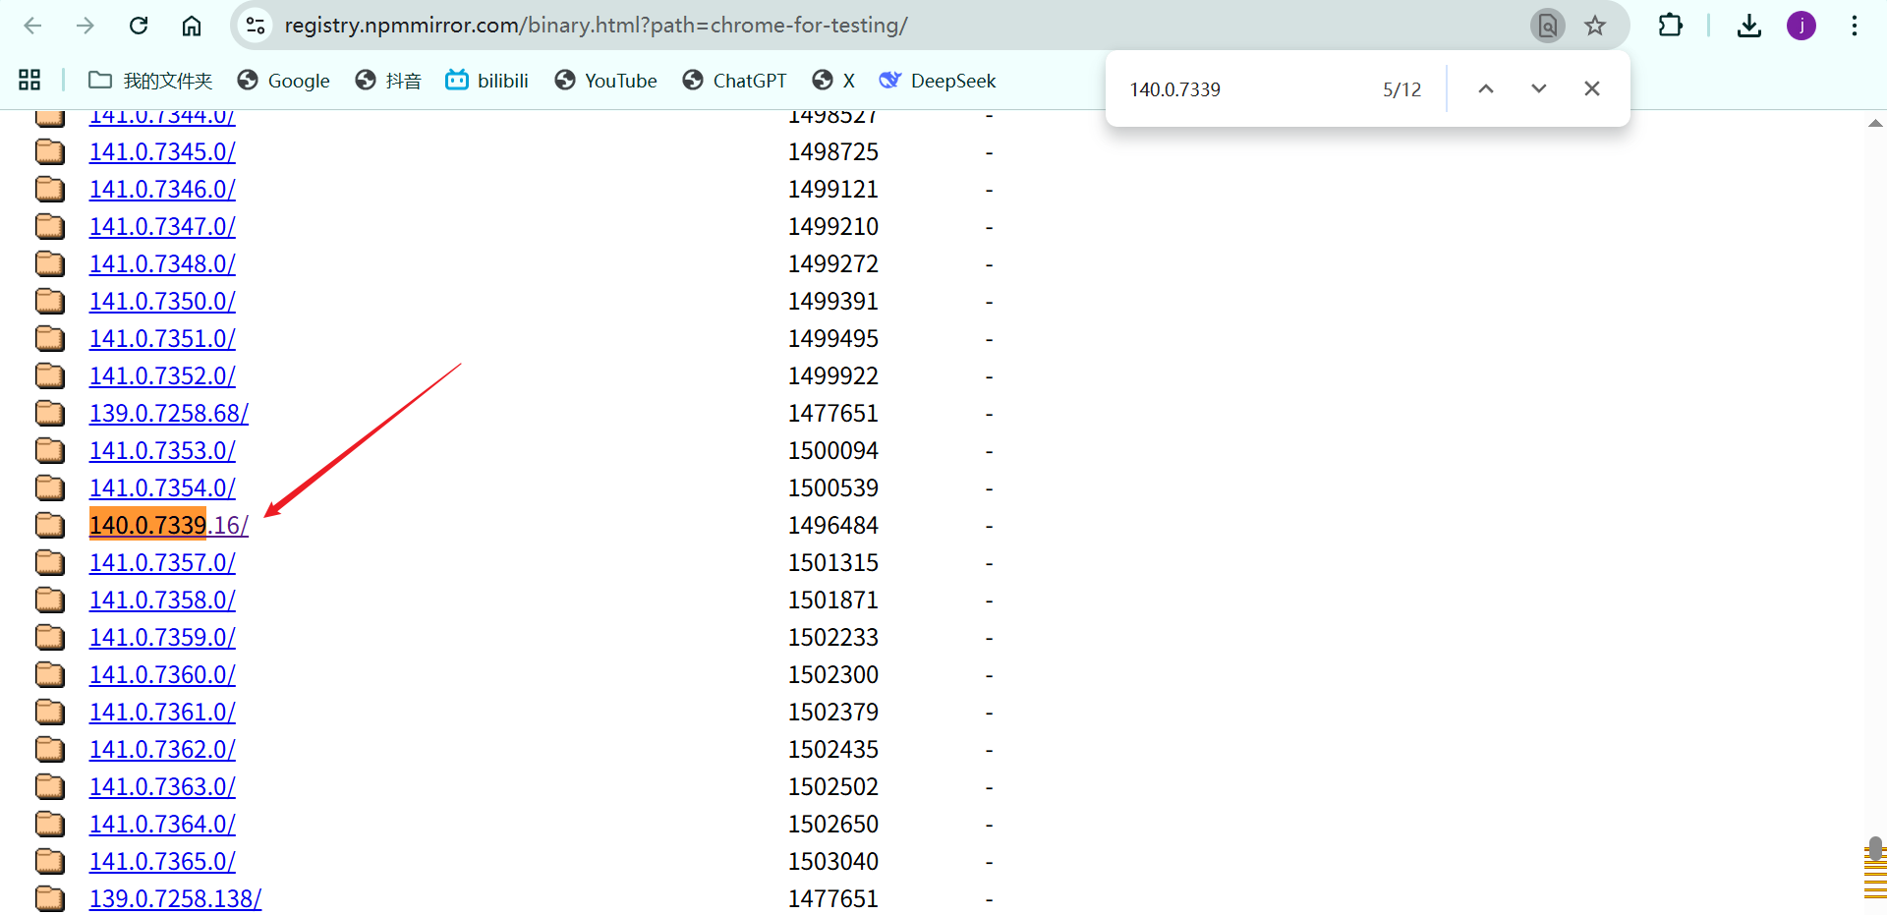
Task: Click the scrollbar up arrow
Action: click(x=1875, y=124)
